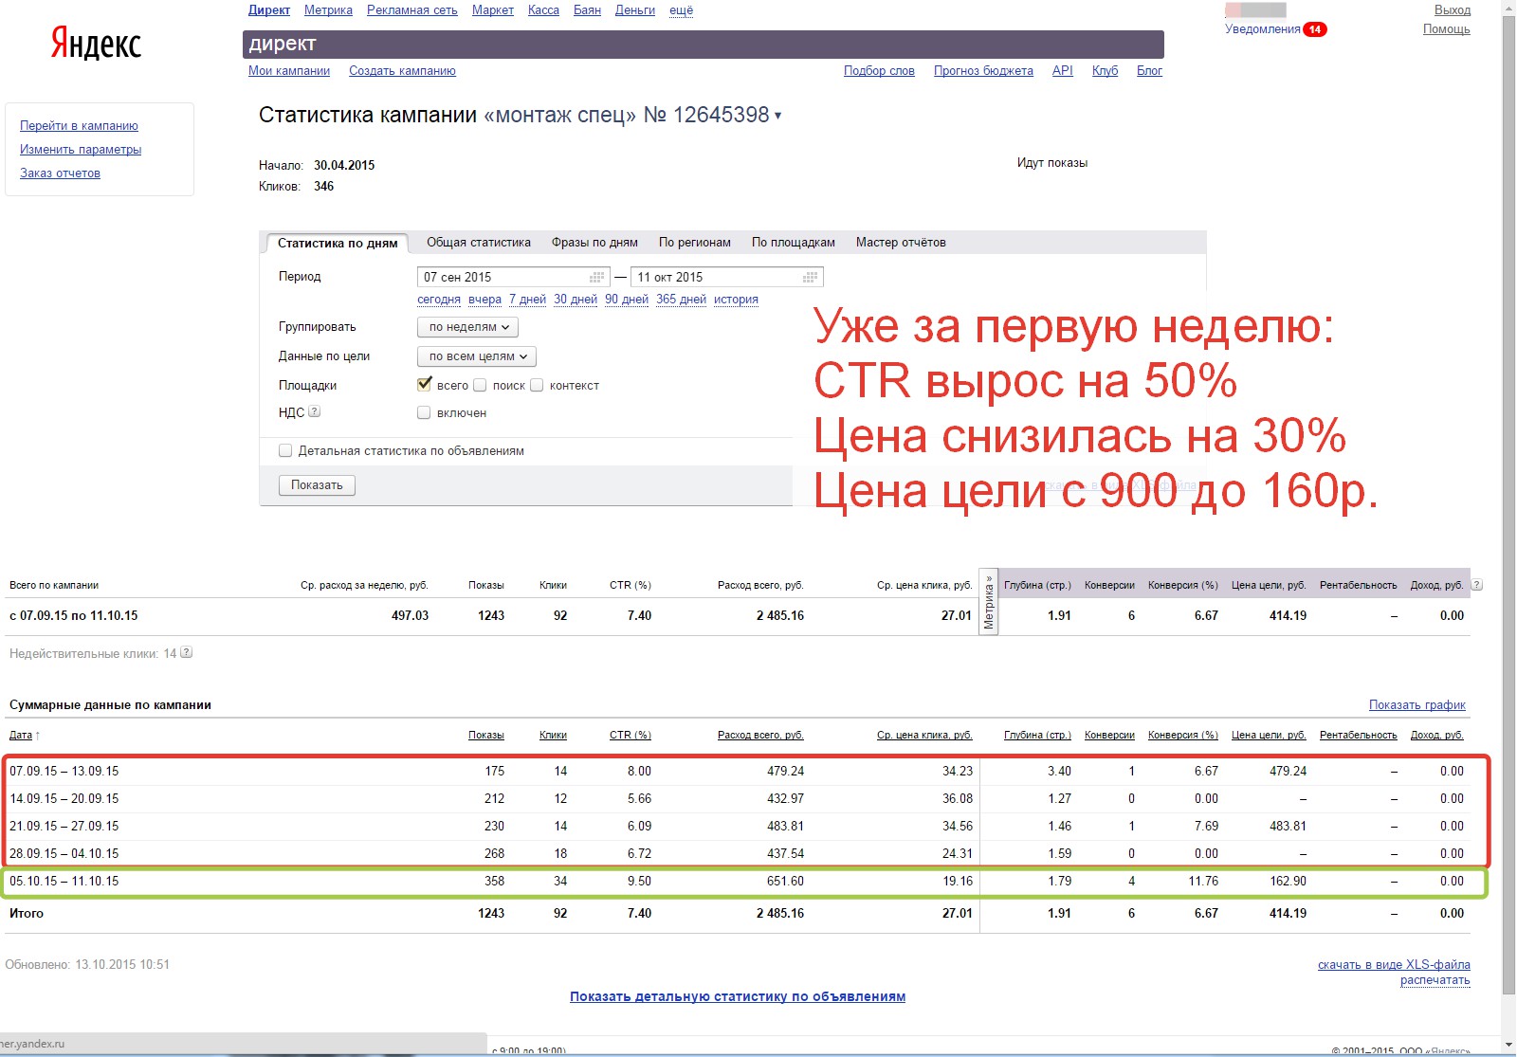Screen dimensions: 1517x1057
Task: Click скачать в виде XLS-файла link
Action: click(x=1394, y=965)
